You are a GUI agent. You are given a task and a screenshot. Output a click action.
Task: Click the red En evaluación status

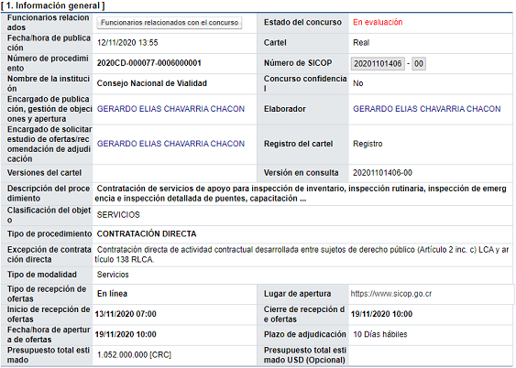coord(378,22)
